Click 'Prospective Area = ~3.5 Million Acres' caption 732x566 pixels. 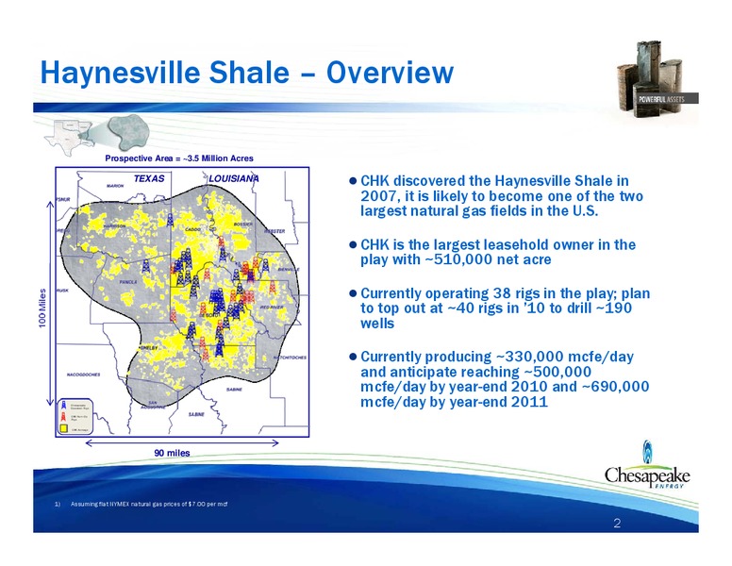(x=179, y=158)
